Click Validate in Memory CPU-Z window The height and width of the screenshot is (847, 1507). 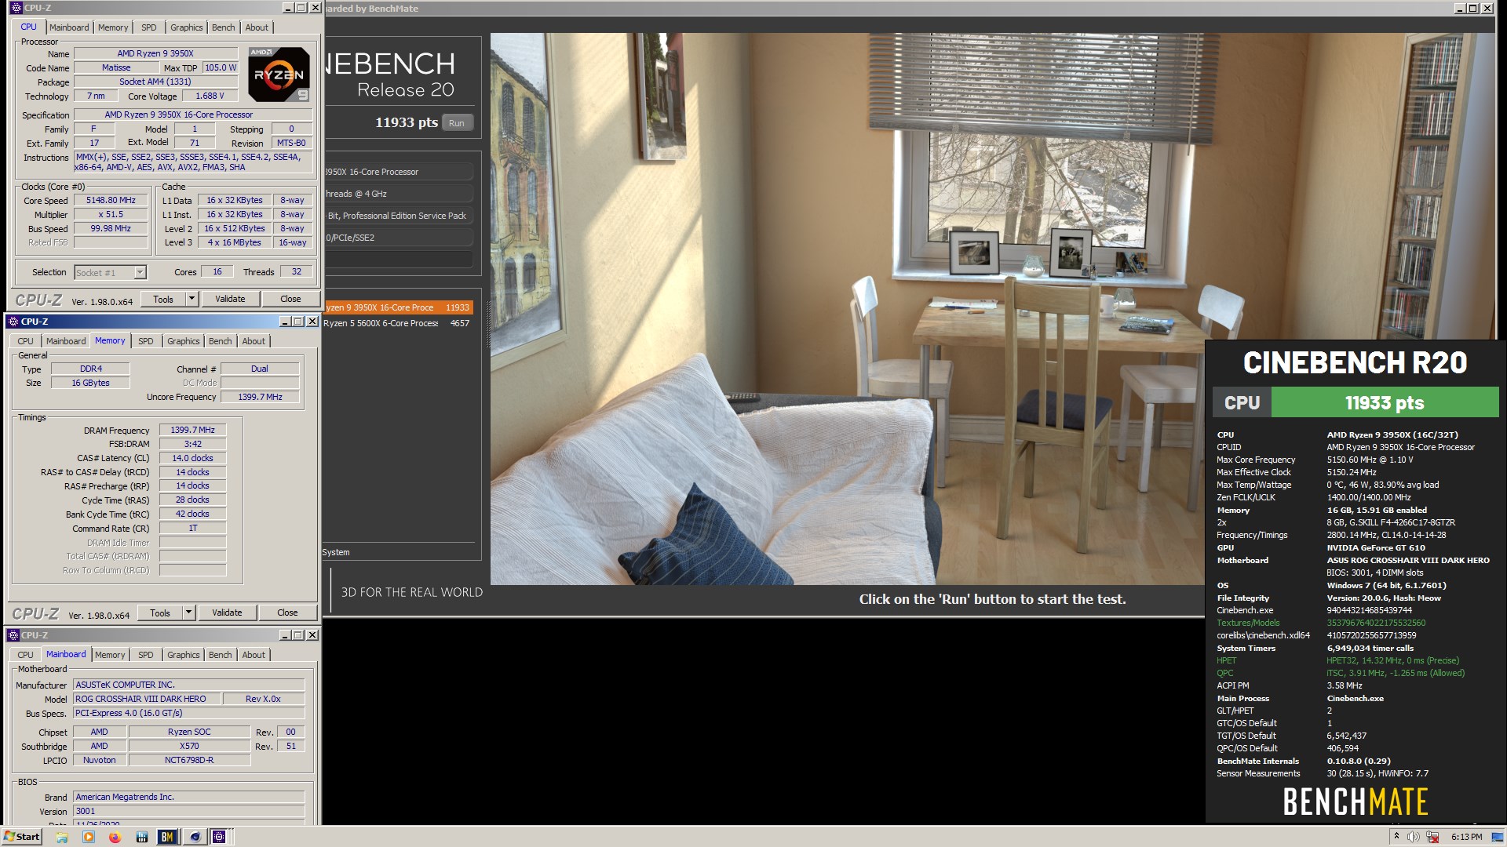(227, 613)
